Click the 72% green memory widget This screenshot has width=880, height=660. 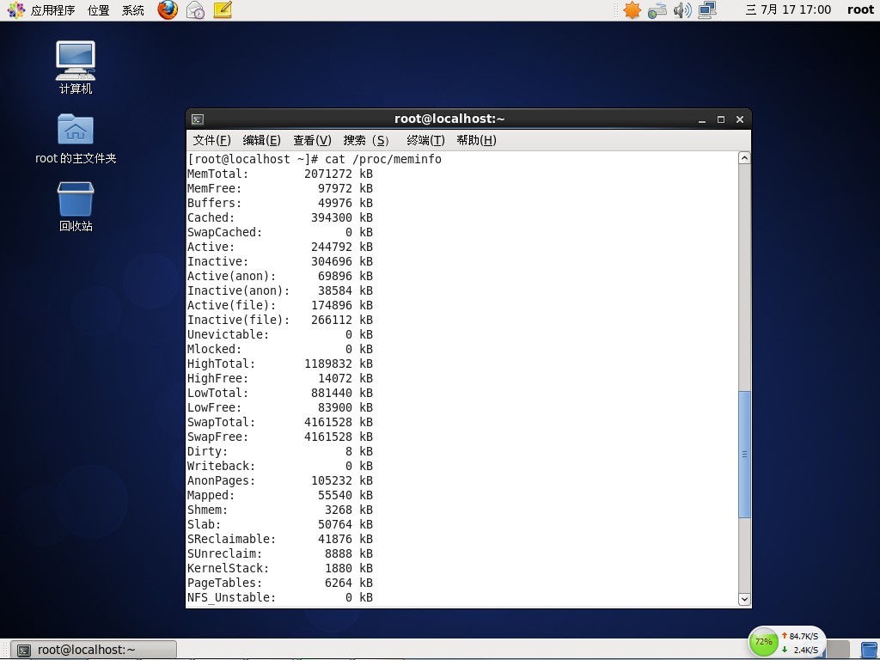tap(763, 641)
